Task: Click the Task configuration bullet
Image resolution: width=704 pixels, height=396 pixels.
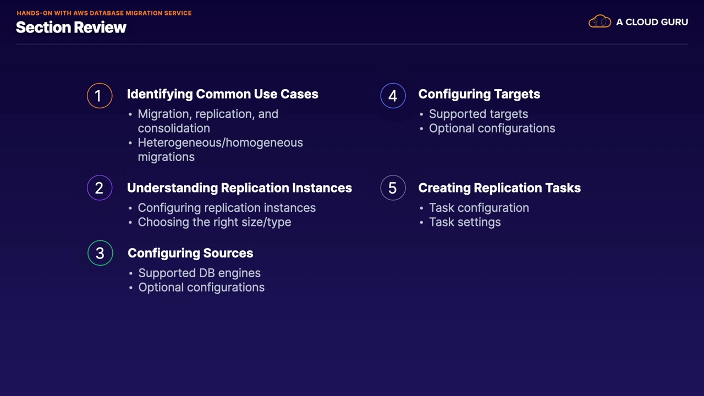Action: coord(479,208)
